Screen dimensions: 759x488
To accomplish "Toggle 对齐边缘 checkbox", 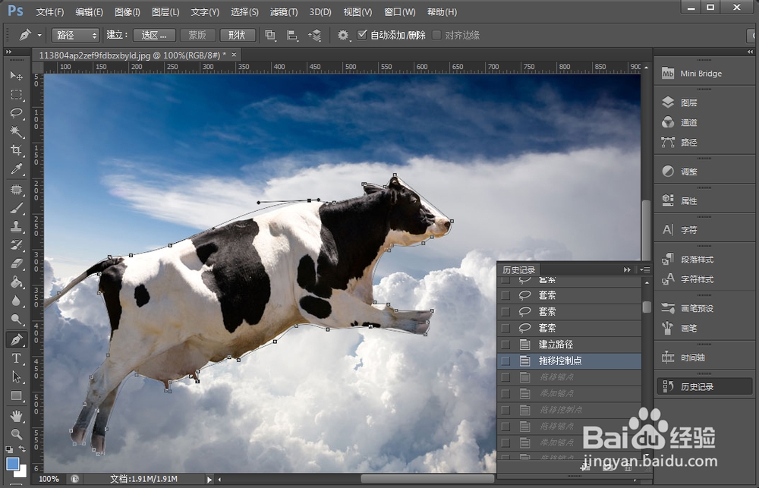I will (436, 35).
